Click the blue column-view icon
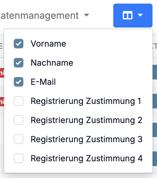This screenshot has width=157, height=178. tap(128, 15)
